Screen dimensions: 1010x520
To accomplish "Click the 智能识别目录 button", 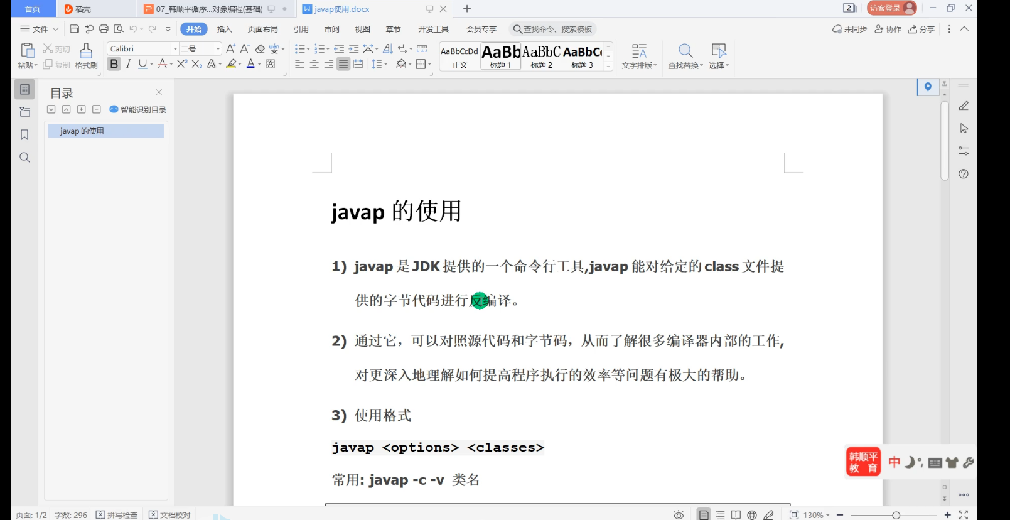I will pos(137,109).
